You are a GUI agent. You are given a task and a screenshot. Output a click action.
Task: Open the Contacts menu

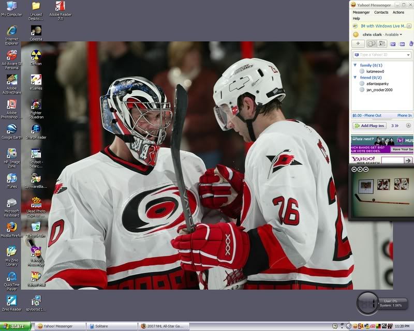(381, 12)
